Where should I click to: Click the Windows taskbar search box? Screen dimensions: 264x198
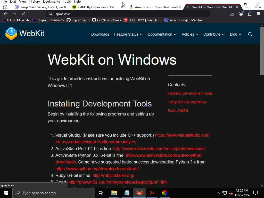[54, 193]
